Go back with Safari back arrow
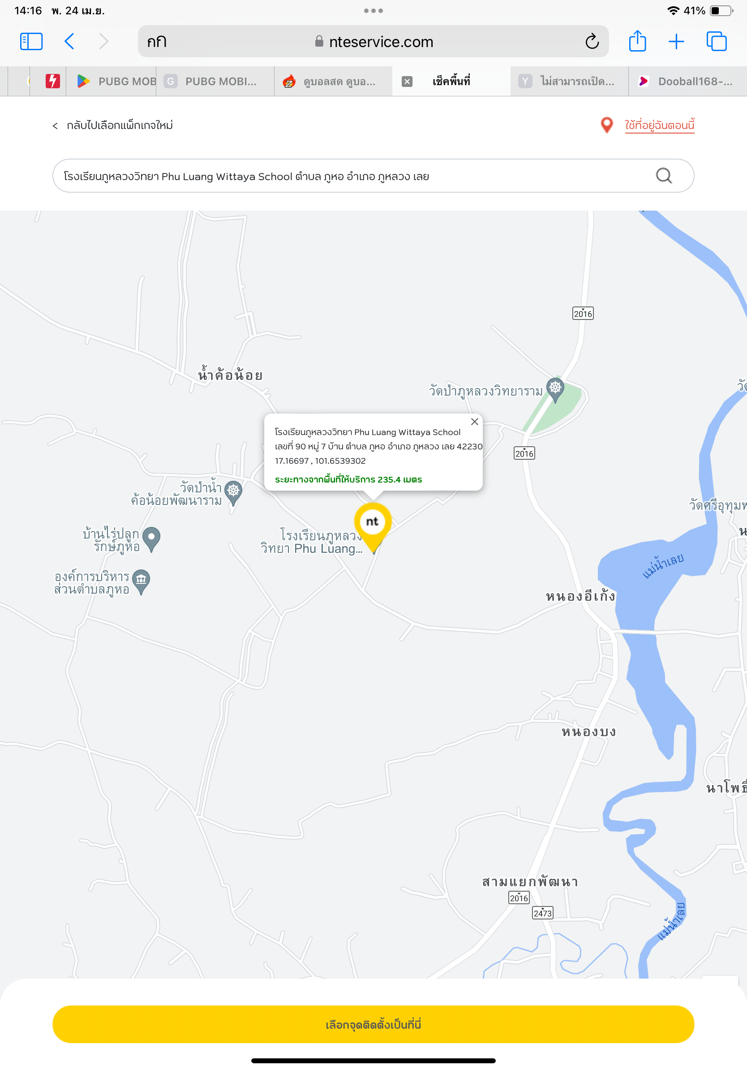 click(69, 42)
